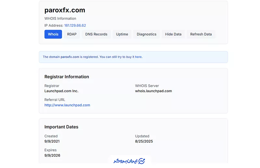Open the DNS Records tab
Image resolution: width=260 pixels, height=168 pixels.
pos(96,34)
